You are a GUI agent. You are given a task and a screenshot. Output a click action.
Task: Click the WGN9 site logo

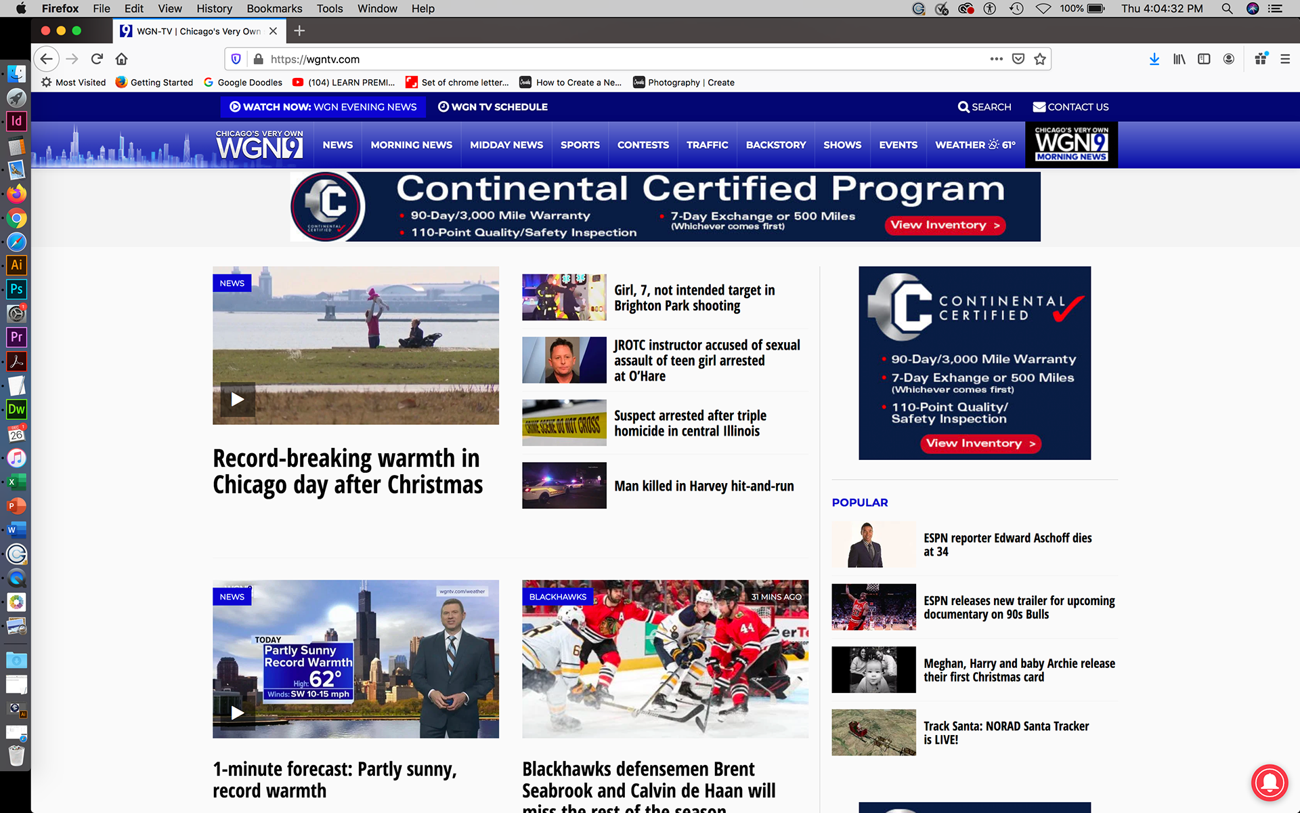pyautogui.click(x=259, y=144)
